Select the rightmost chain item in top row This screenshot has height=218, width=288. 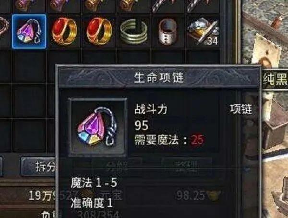[x=202, y=5]
